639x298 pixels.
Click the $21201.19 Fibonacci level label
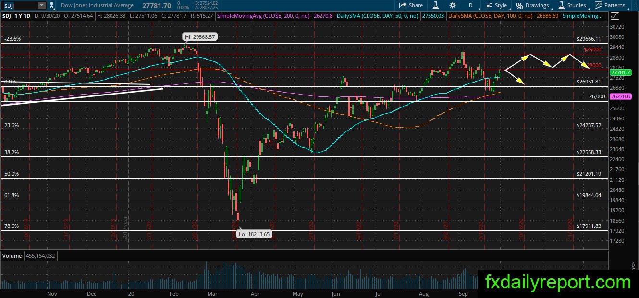click(589, 174)
